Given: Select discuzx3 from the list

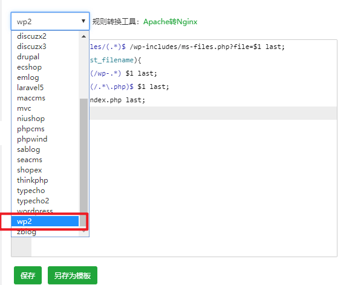Looking at the screenshot, I should [45, 47].
